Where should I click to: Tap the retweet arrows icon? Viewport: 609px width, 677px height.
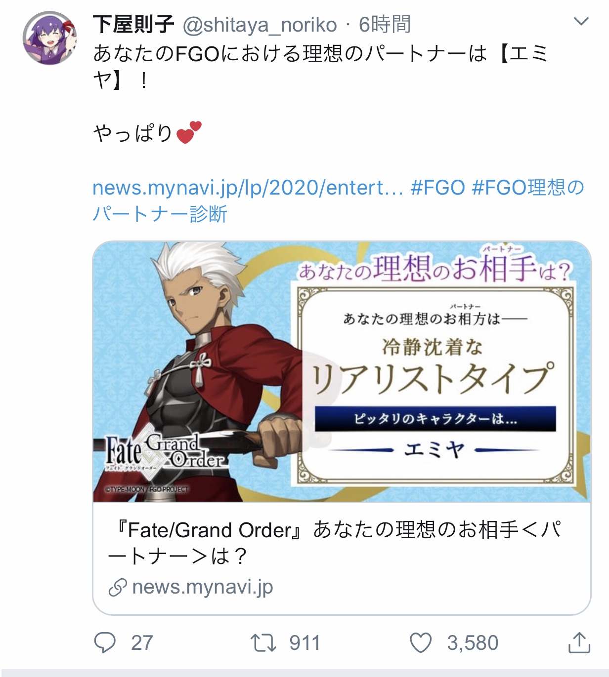[263, 643]
